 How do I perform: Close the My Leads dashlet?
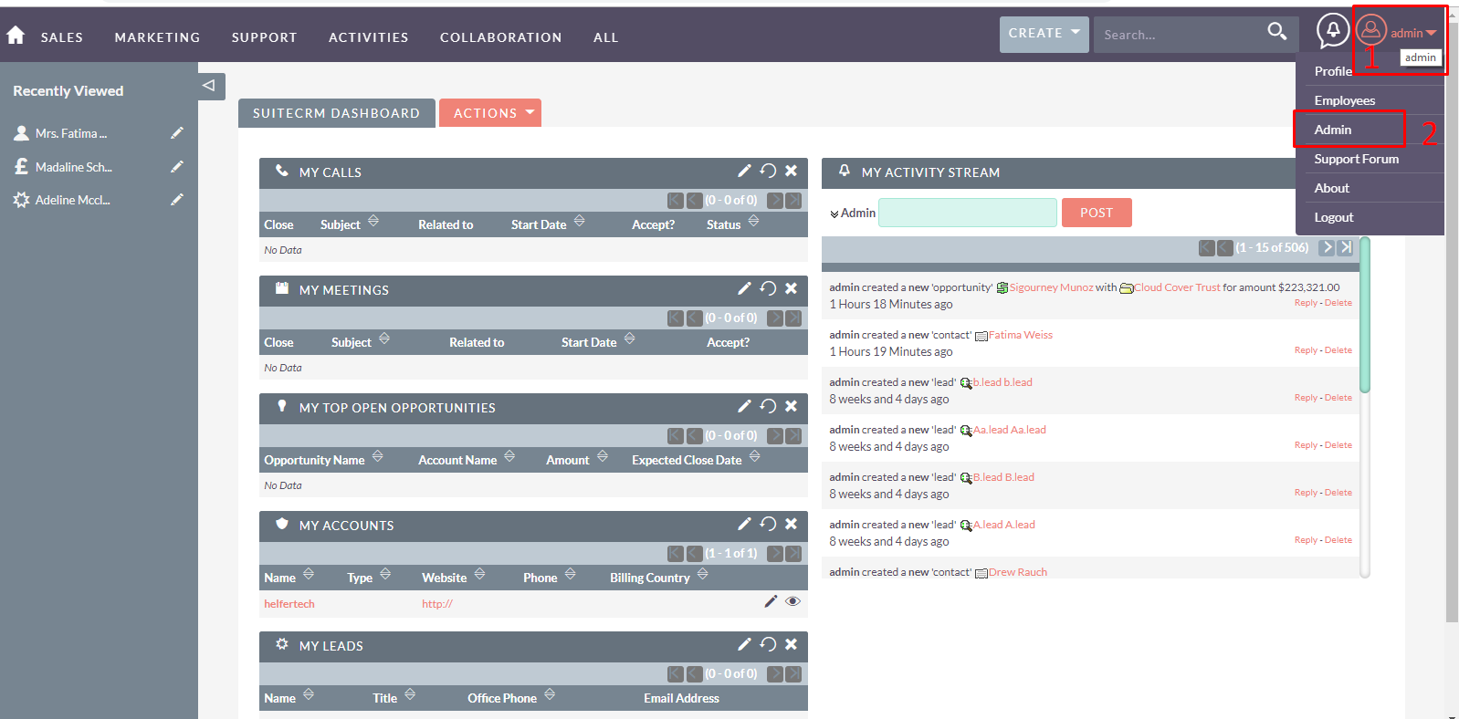point(792,644)
